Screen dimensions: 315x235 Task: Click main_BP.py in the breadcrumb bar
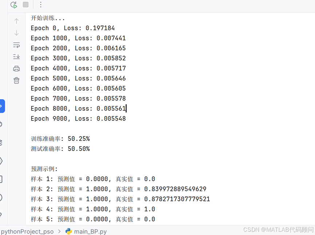pyautogui.click(x=90, y=231)
